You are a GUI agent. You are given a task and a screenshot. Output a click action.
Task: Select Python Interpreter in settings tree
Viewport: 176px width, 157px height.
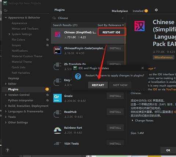coord(21,100)
